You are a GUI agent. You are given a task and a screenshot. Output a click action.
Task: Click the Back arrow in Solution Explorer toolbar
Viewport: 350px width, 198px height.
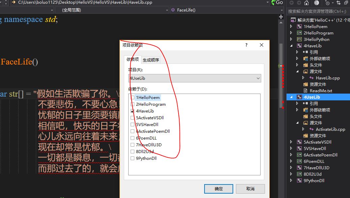[292, 3]
